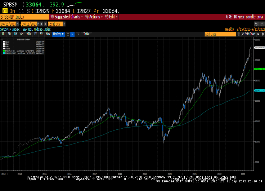
Task: Click the Edit Chart button label
Action: [250, 34]
